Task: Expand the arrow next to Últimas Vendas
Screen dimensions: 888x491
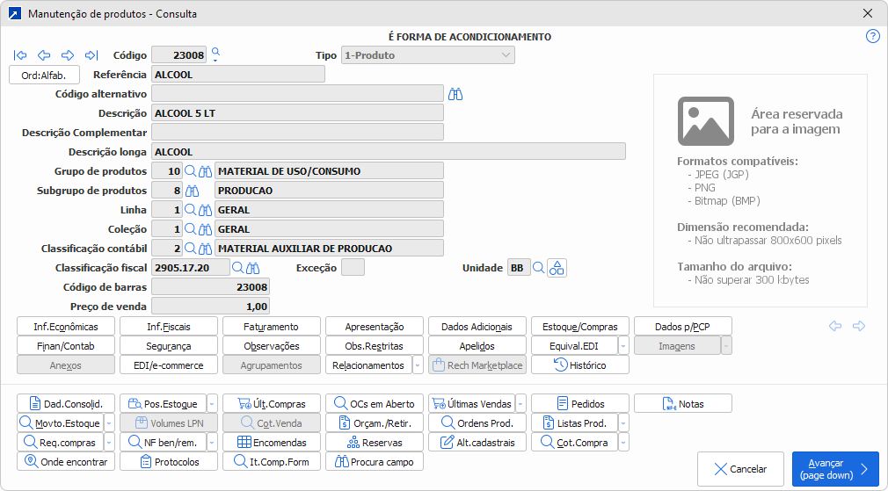Action: point(521,404)
